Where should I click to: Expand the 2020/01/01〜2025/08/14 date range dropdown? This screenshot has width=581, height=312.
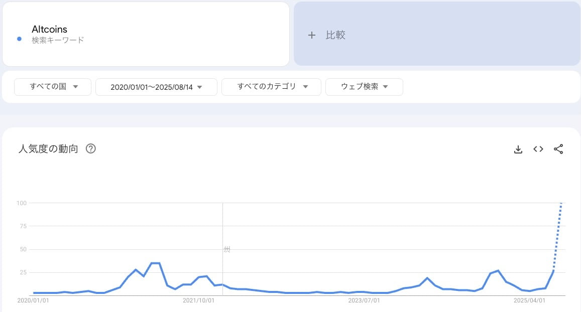point(156,87)
